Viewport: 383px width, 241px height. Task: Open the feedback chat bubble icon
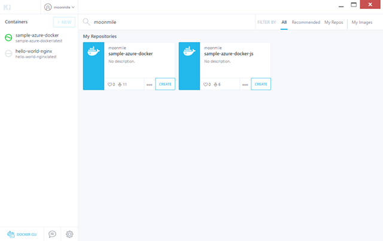click(x=53, y=234)
